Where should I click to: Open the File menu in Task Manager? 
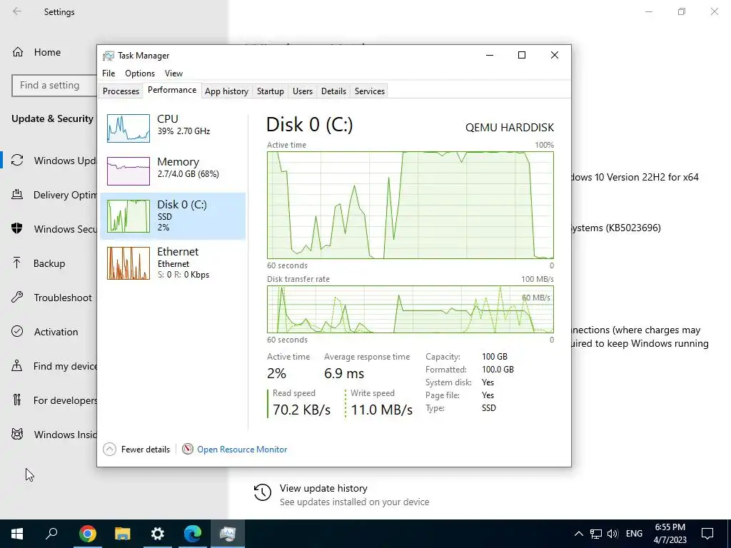coord(109,73)
